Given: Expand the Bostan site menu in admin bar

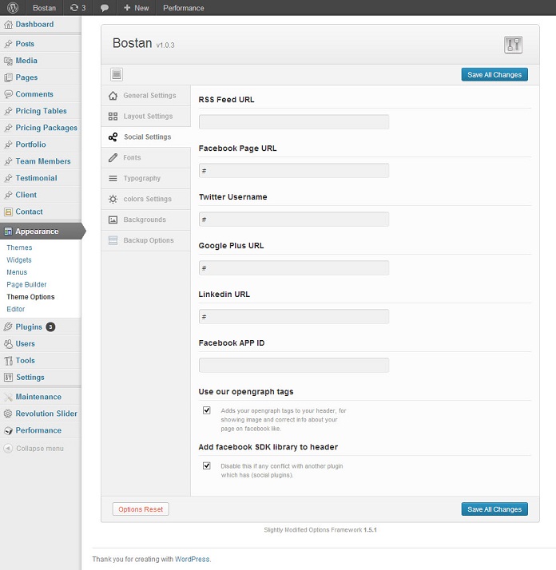Looking at the screenshot, I should [x=45, y=8].
